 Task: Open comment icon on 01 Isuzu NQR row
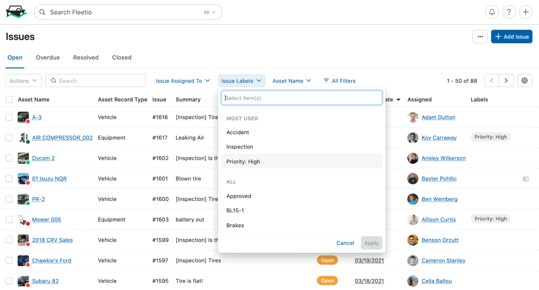pos(526,179)
